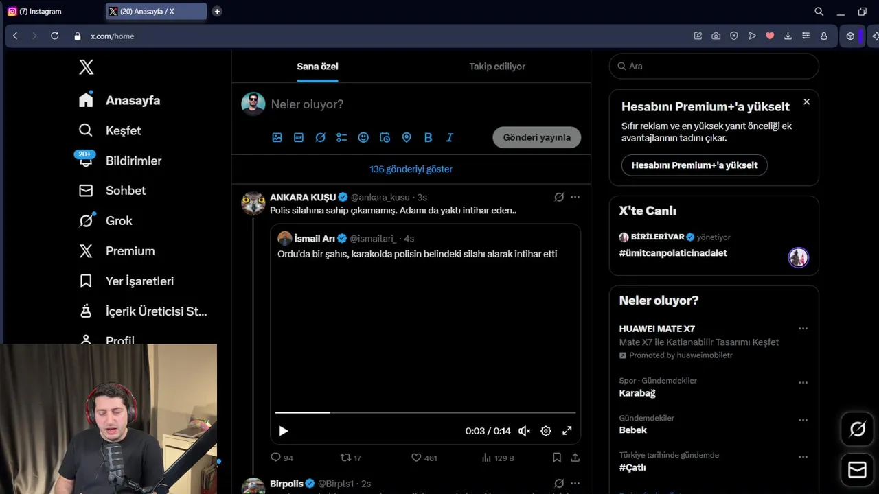Share the ANKARA KUŞU post
Image resolution: width=879 pixels, height=494 pixels.
[x=575, y=458]
